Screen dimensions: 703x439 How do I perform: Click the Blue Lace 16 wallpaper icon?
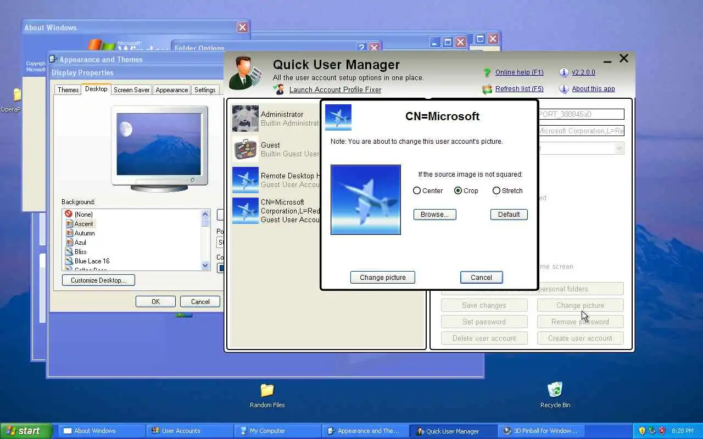point(69,261)
